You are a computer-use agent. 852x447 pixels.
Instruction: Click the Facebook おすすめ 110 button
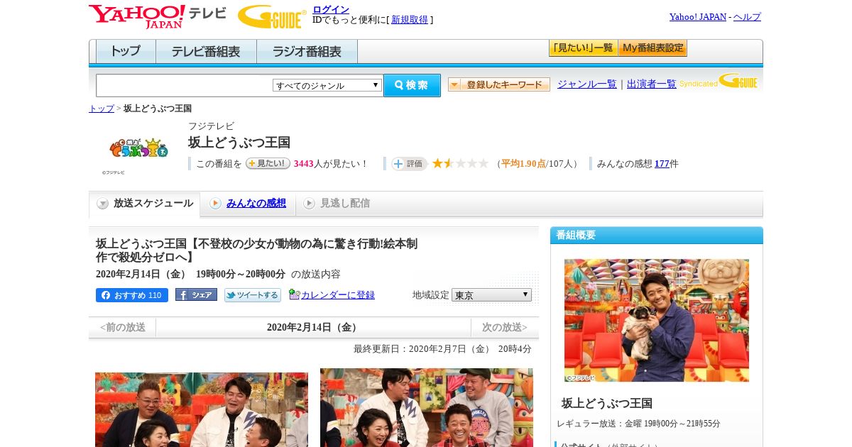(x=132, y=295)
